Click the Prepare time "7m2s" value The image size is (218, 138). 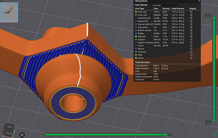pos(155,74)
